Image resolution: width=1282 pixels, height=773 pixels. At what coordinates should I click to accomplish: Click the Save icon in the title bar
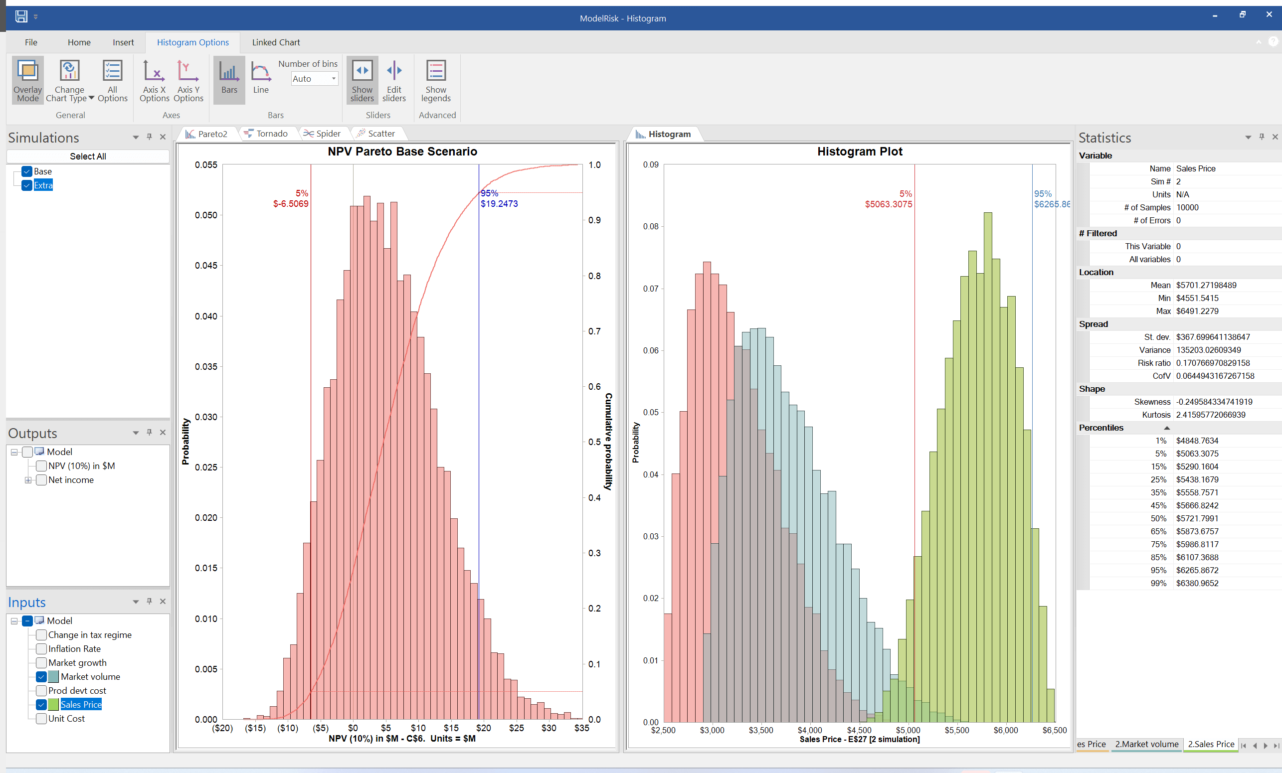(x=21, y=16)
